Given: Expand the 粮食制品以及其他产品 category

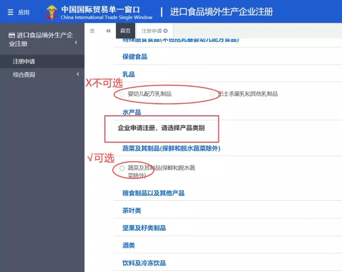Looking at the screenshot, I should [153, 193].
